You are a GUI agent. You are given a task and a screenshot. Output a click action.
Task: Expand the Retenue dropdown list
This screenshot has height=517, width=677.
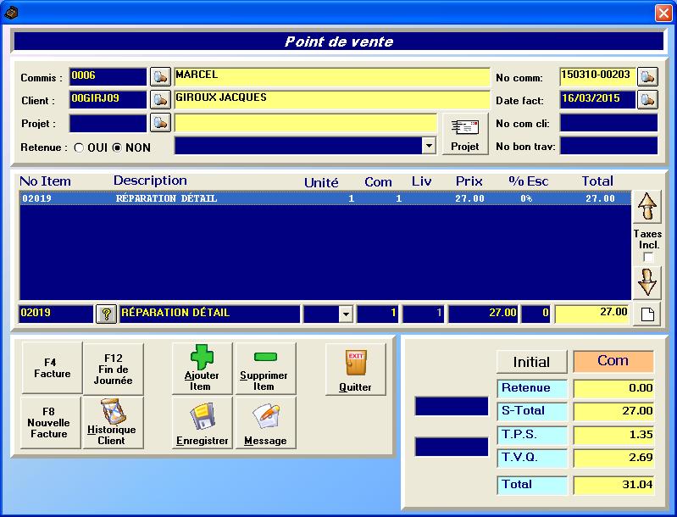(429, 146)
